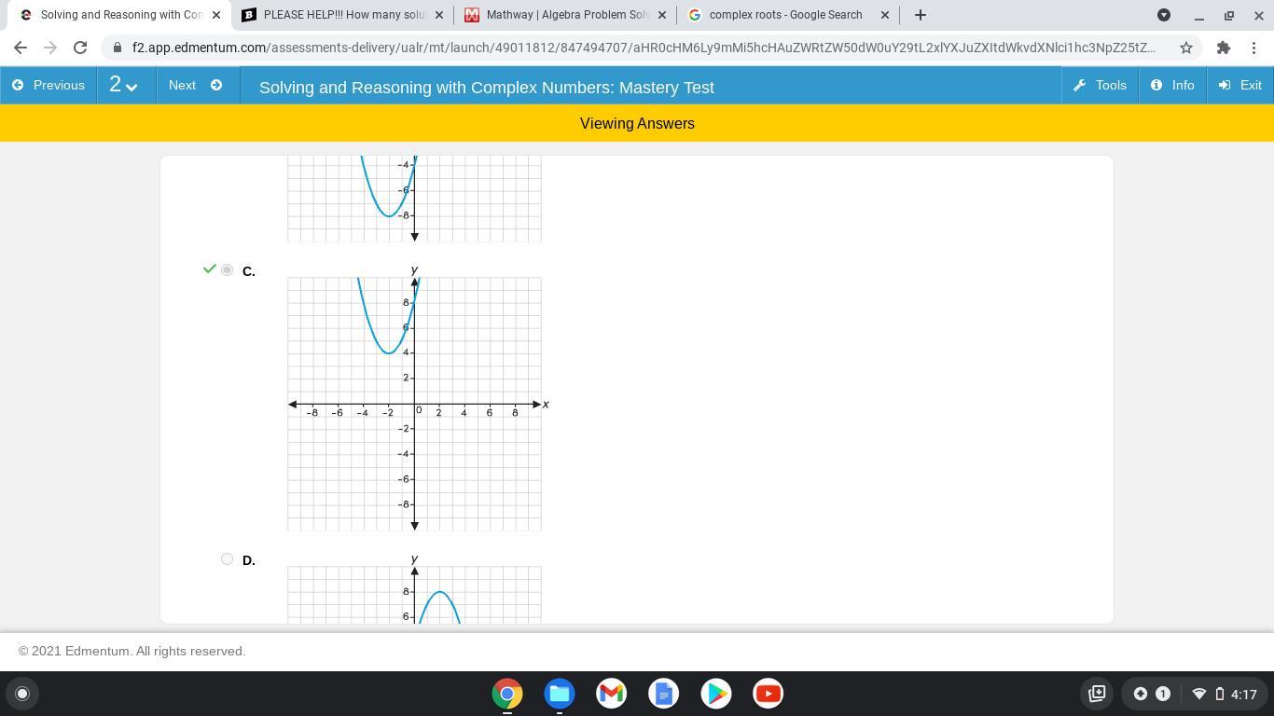Open the browser Extensions puzzle icon
The height and width of the screenshot is (716, 1274).
click(x=1224, y=48)
